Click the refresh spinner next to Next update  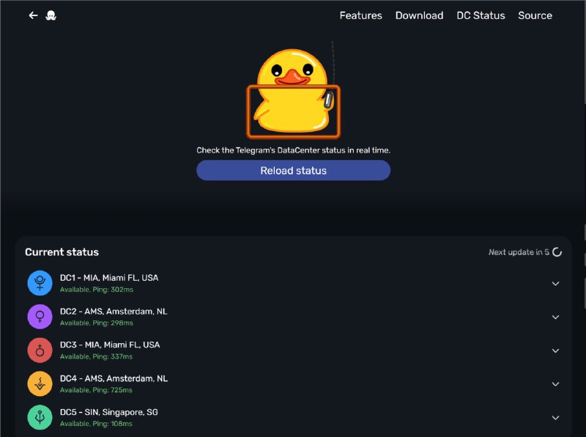coord(557,252)
